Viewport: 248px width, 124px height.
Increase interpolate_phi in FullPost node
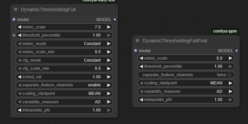coord(231,100)
